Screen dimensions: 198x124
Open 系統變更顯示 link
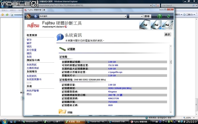(x=34, y=79)
